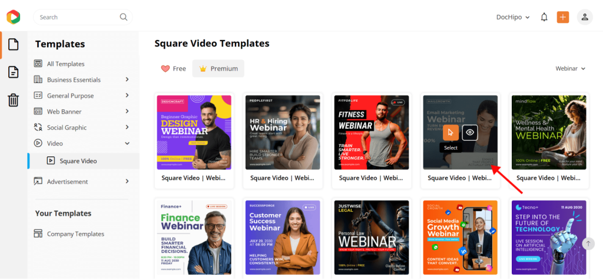Click the title under the Design Webinar card

point(193,178)
